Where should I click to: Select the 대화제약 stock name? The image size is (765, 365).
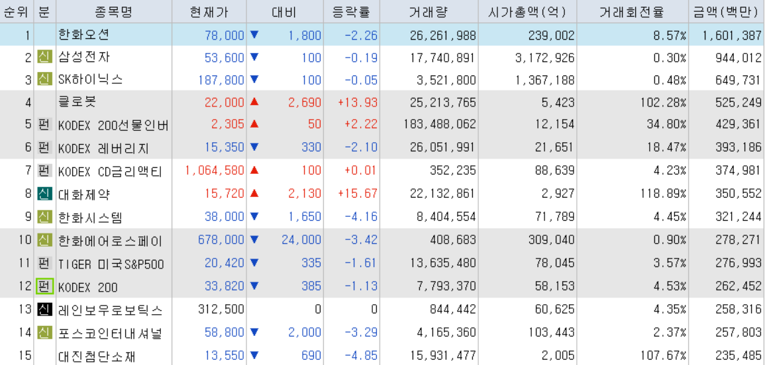point(84,194)
